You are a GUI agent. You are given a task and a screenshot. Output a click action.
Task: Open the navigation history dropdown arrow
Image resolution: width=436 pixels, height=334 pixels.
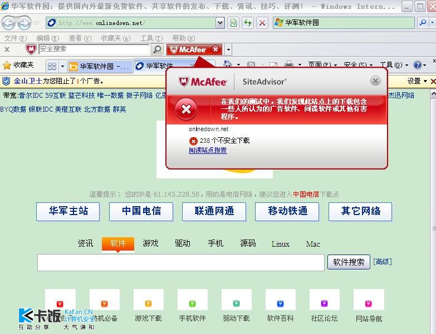(x=36, y=23)
